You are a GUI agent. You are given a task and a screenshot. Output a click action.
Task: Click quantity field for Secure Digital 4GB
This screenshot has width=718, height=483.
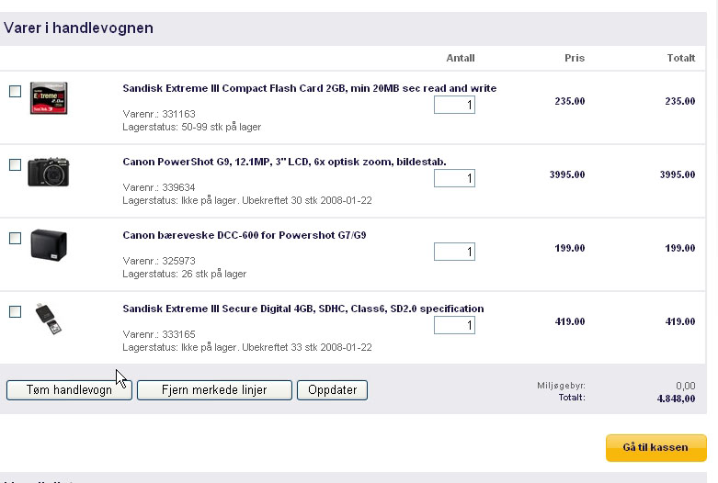click(455, 325)
